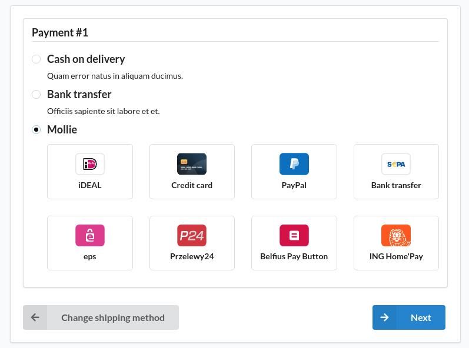Pick the PayPal logo icon
This screenshot has height=348, width=469.
pyautogui.click(x=294, y=164)
